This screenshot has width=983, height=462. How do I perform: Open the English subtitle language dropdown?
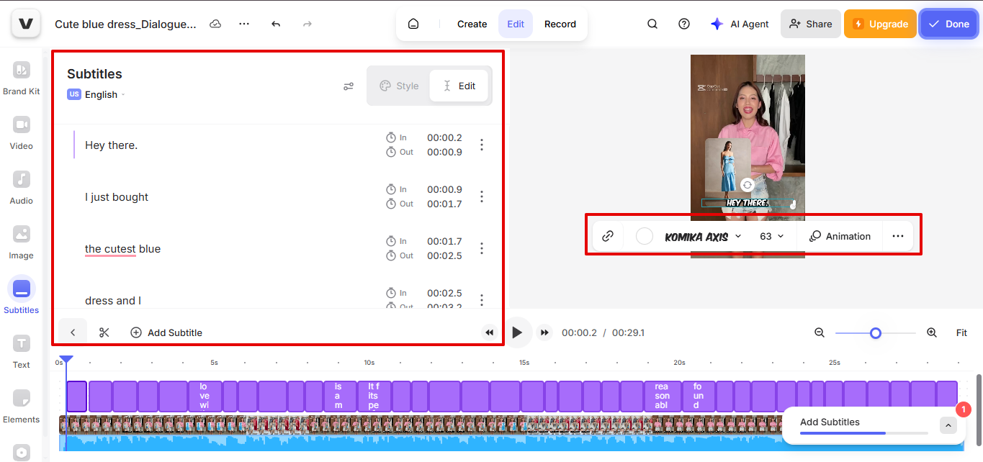[x=102, y=94]
